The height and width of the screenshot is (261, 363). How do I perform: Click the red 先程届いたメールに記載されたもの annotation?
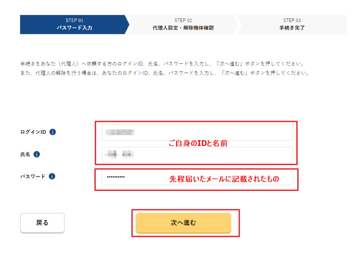coord(224,179)
